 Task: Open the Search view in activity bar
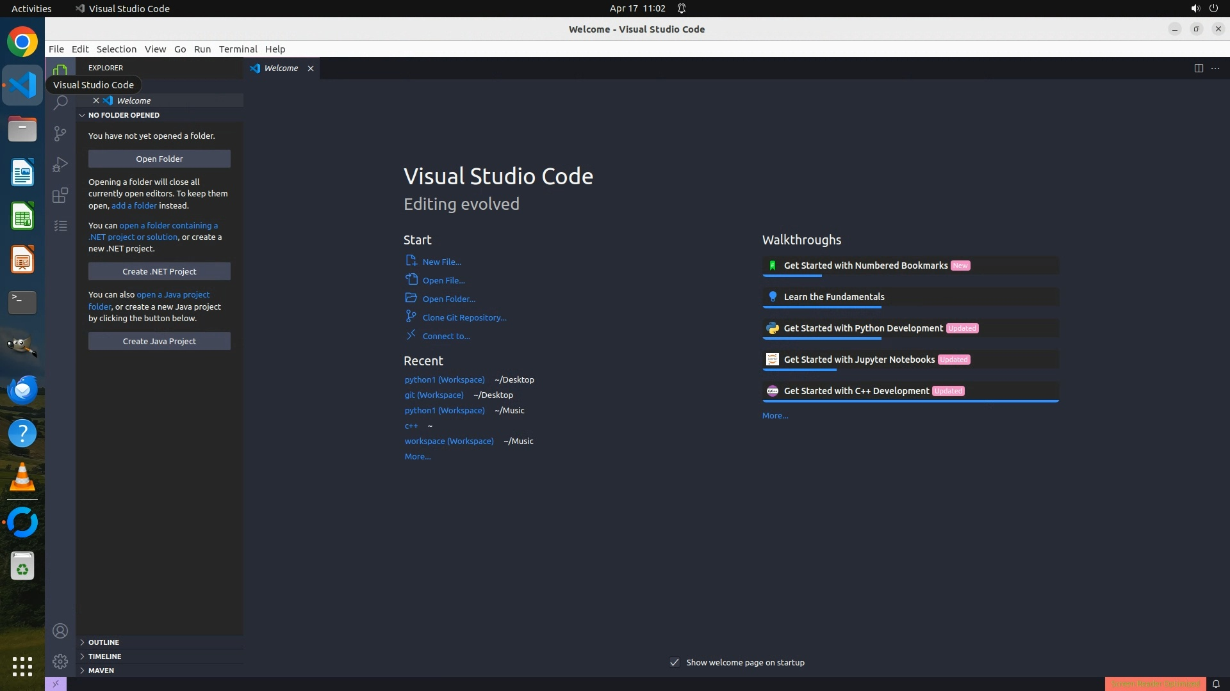[x=60, y=102]
